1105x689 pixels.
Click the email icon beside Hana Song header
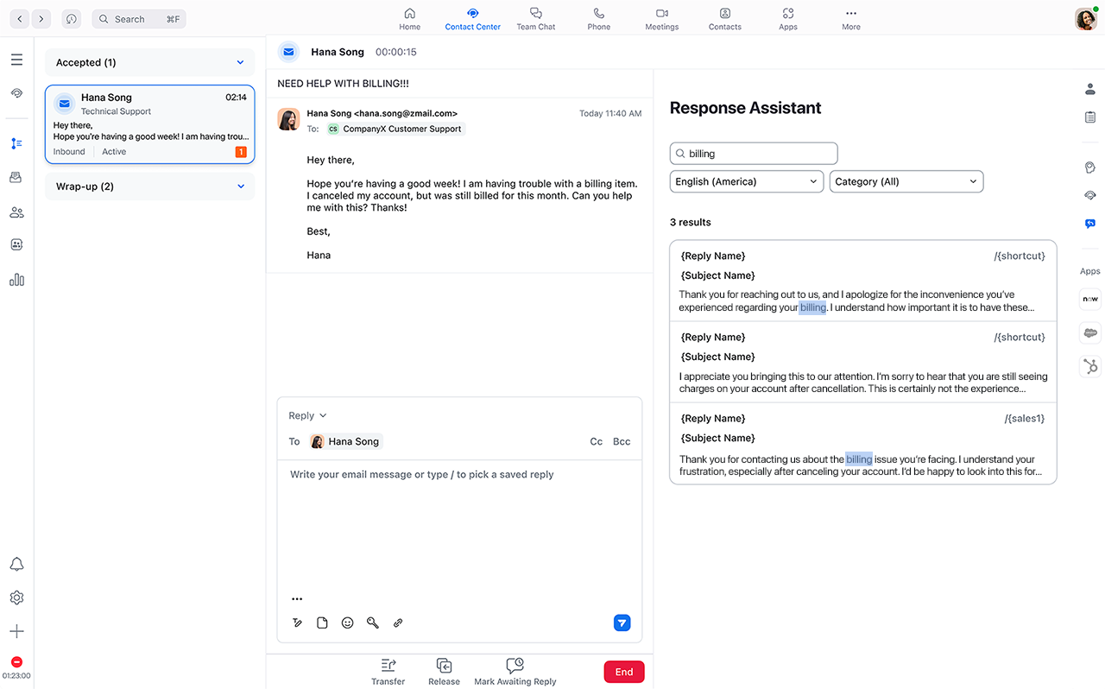(x=288, y=52)
